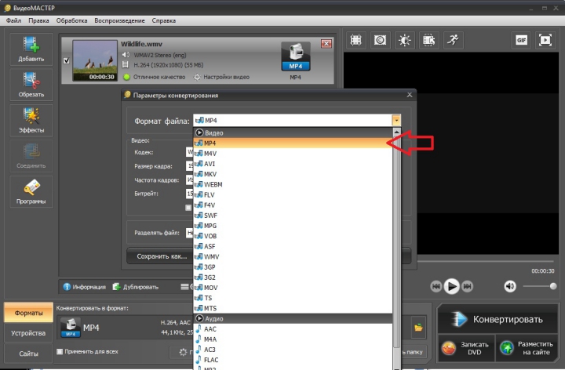
Task: Click the Разместить на сайте button
Action: click(527, 348)
